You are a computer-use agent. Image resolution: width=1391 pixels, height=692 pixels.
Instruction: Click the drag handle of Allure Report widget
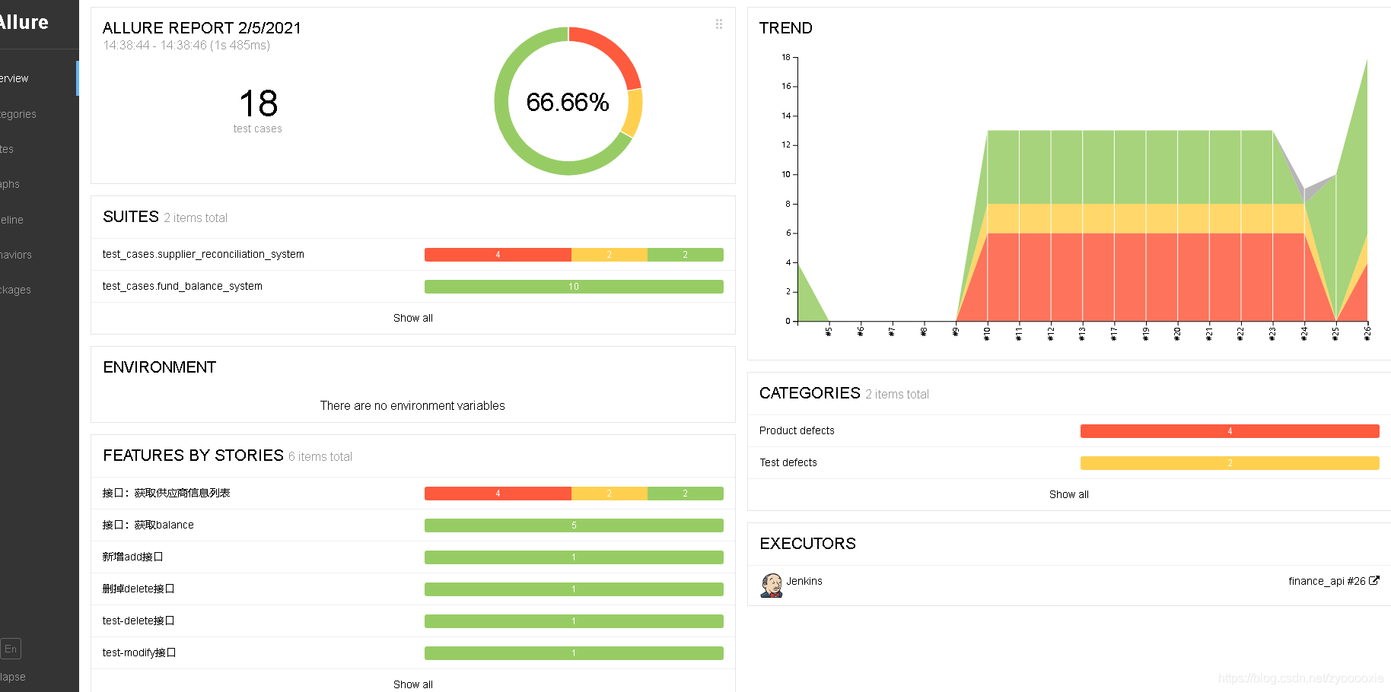719,24
